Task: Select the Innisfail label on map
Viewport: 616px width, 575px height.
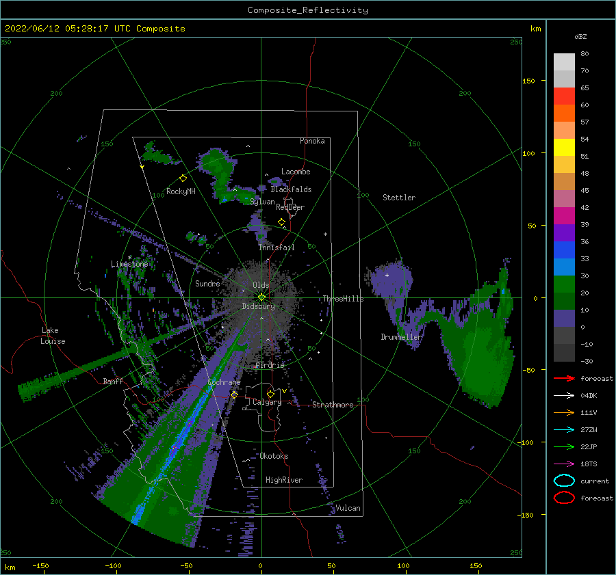Action: (277, 248)
